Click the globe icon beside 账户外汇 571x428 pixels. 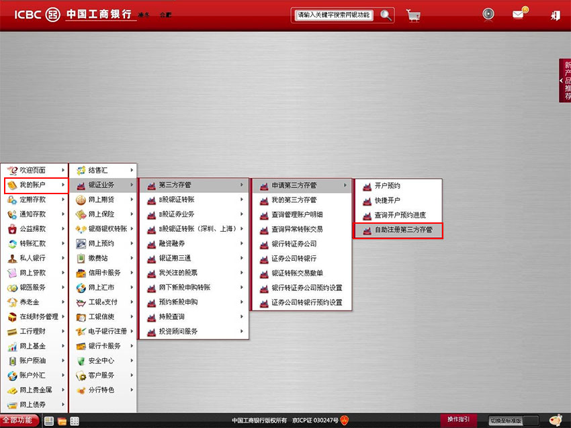point(12,376)
